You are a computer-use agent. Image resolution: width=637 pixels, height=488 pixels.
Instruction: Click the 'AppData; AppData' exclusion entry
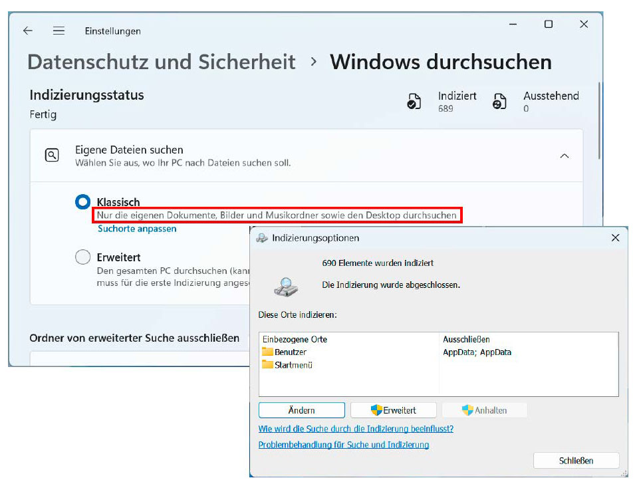pyautogui.click(x=477, y=352)
